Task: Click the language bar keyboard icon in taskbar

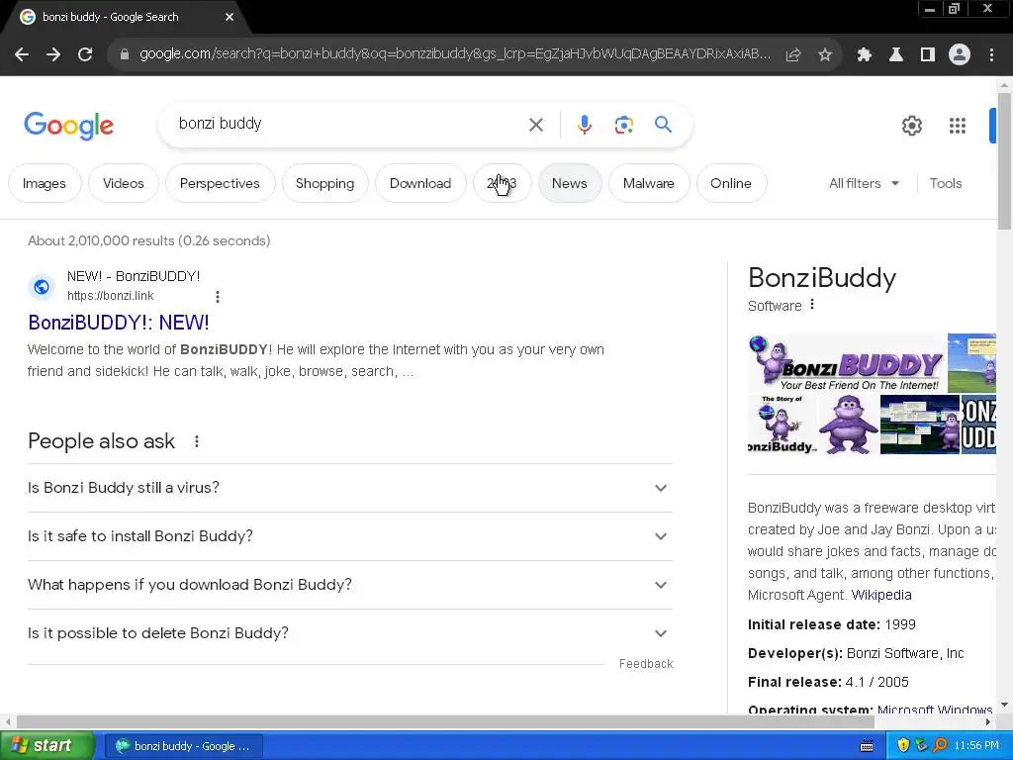Action: [x=867, y=746]
